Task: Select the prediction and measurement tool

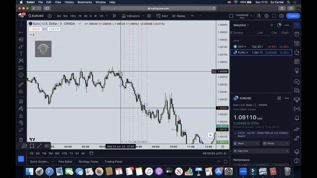Action: 21,68
